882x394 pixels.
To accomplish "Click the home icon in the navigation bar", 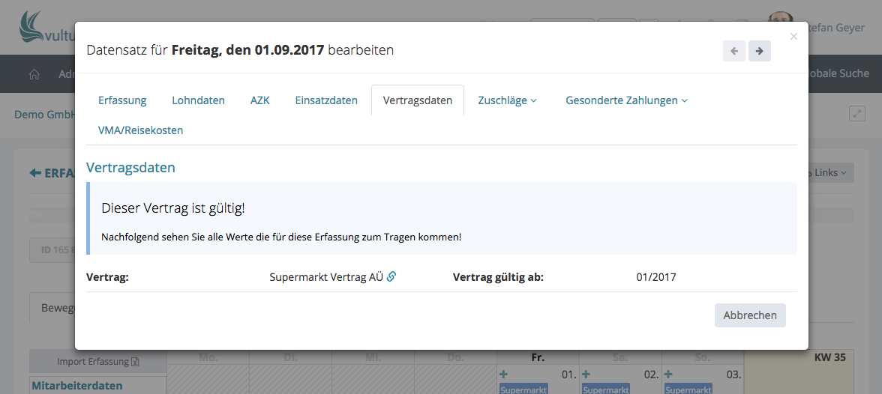I will (x=34, y=74).
